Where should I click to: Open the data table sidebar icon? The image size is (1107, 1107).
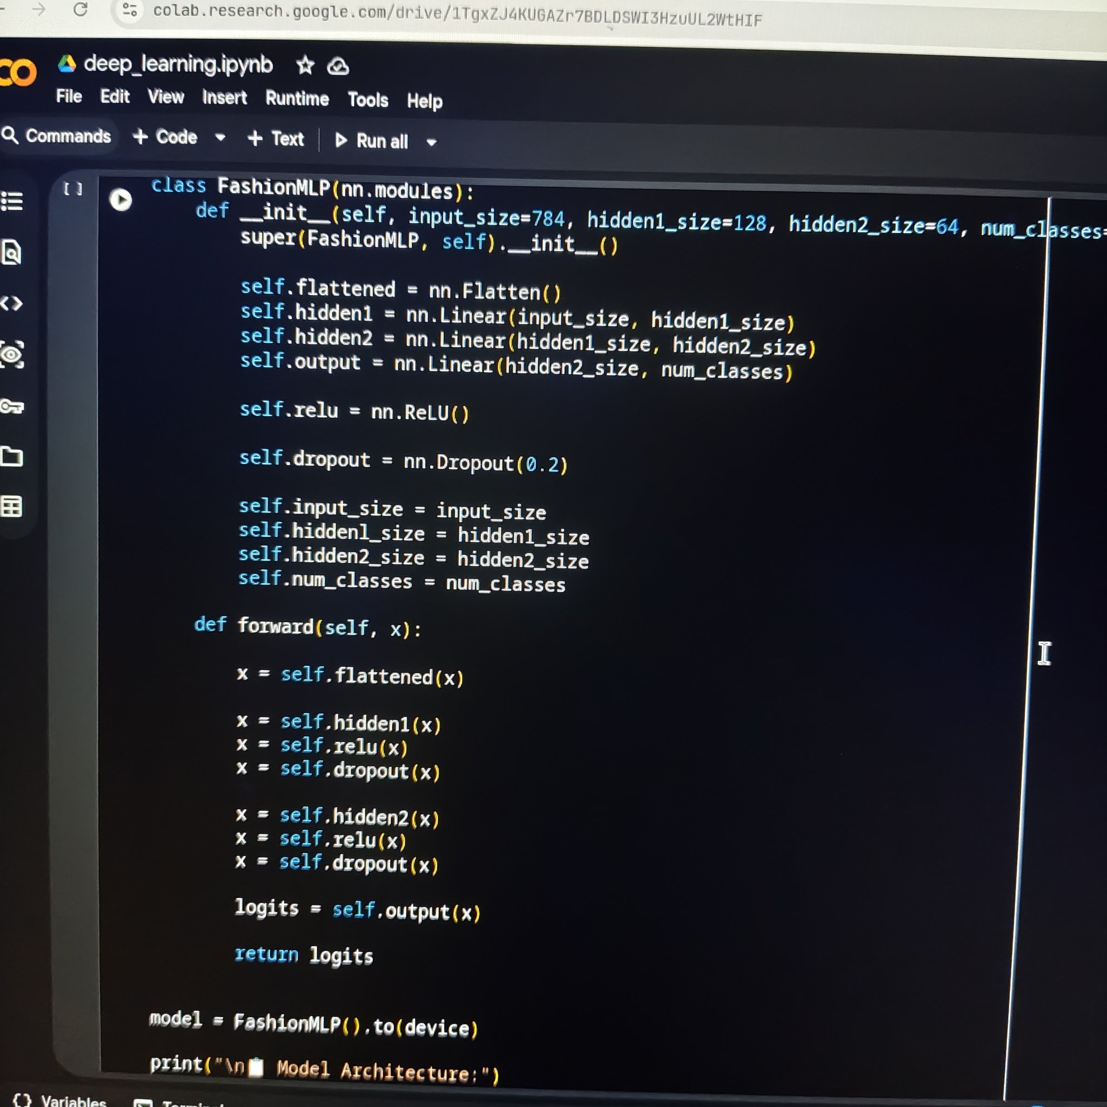coord(12,507)
